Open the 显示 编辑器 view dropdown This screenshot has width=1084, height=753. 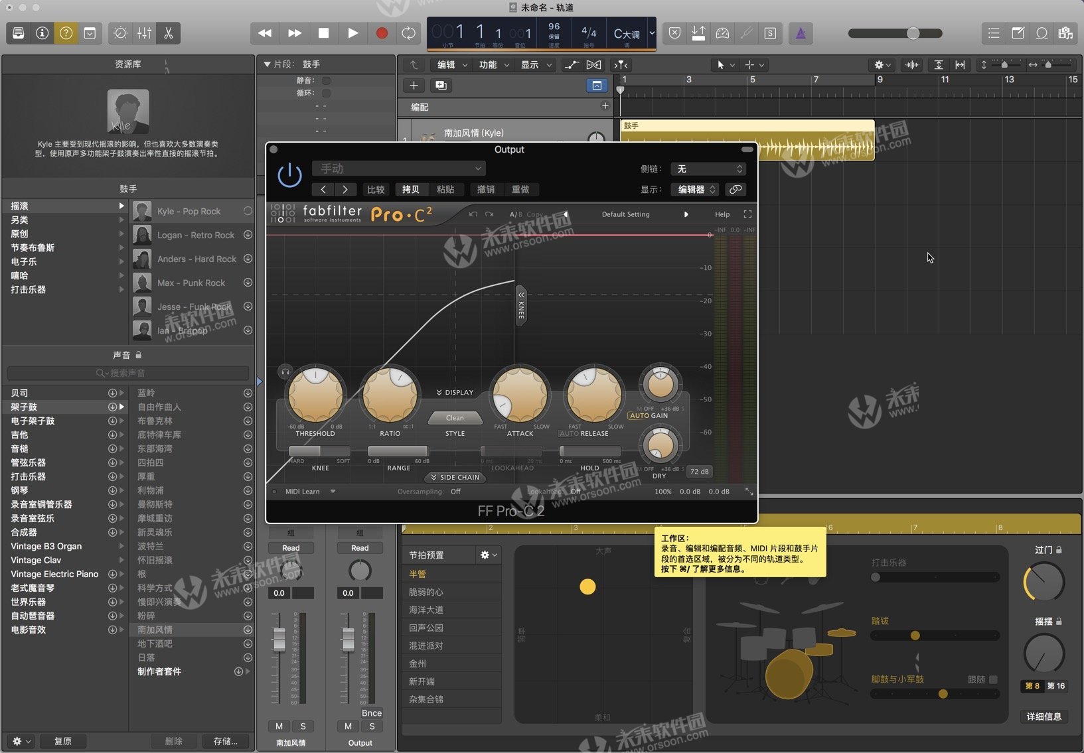(694, 190)
